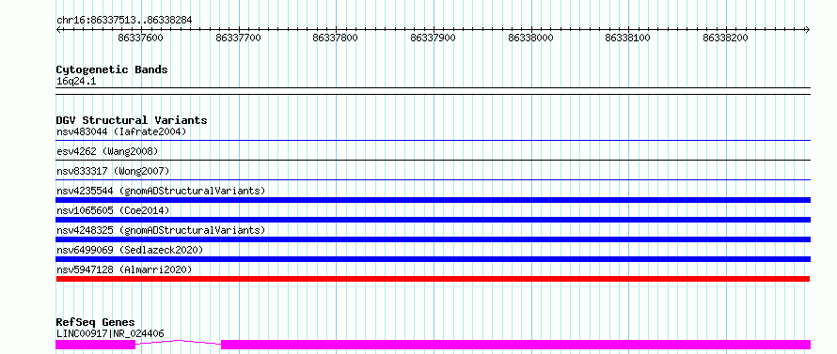Image resolution: width=837 pixels, height=354 pixels.
Task: Click ruler tick label 86338100
Action: [x=628, y=38]
